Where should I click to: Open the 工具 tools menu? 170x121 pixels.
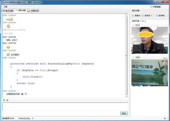[x=5, y=7]
